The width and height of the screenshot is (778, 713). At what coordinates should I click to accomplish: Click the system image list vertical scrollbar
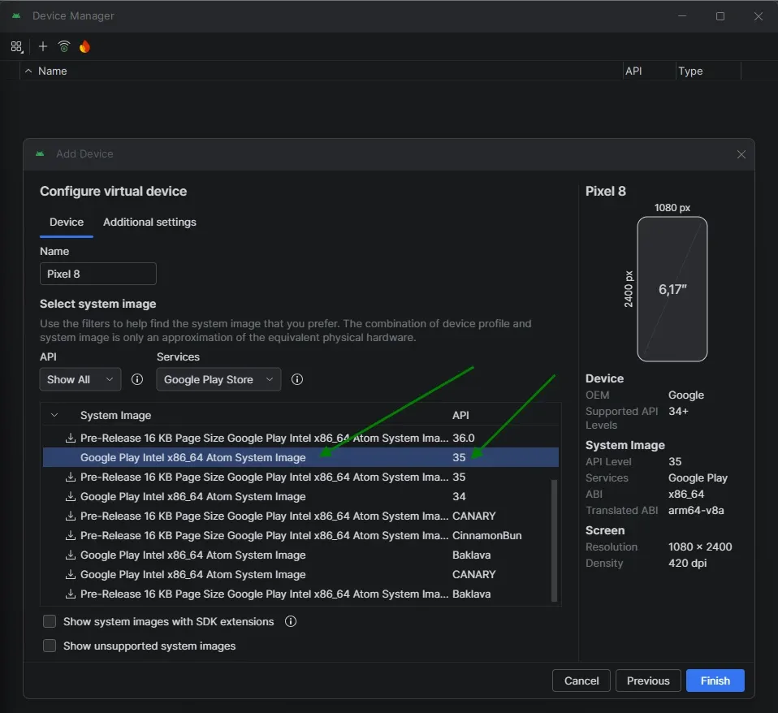(554, 540)
